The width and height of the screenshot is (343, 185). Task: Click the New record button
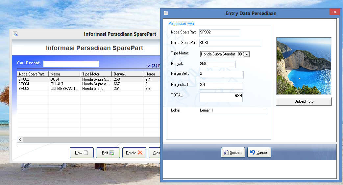(82, 153)
